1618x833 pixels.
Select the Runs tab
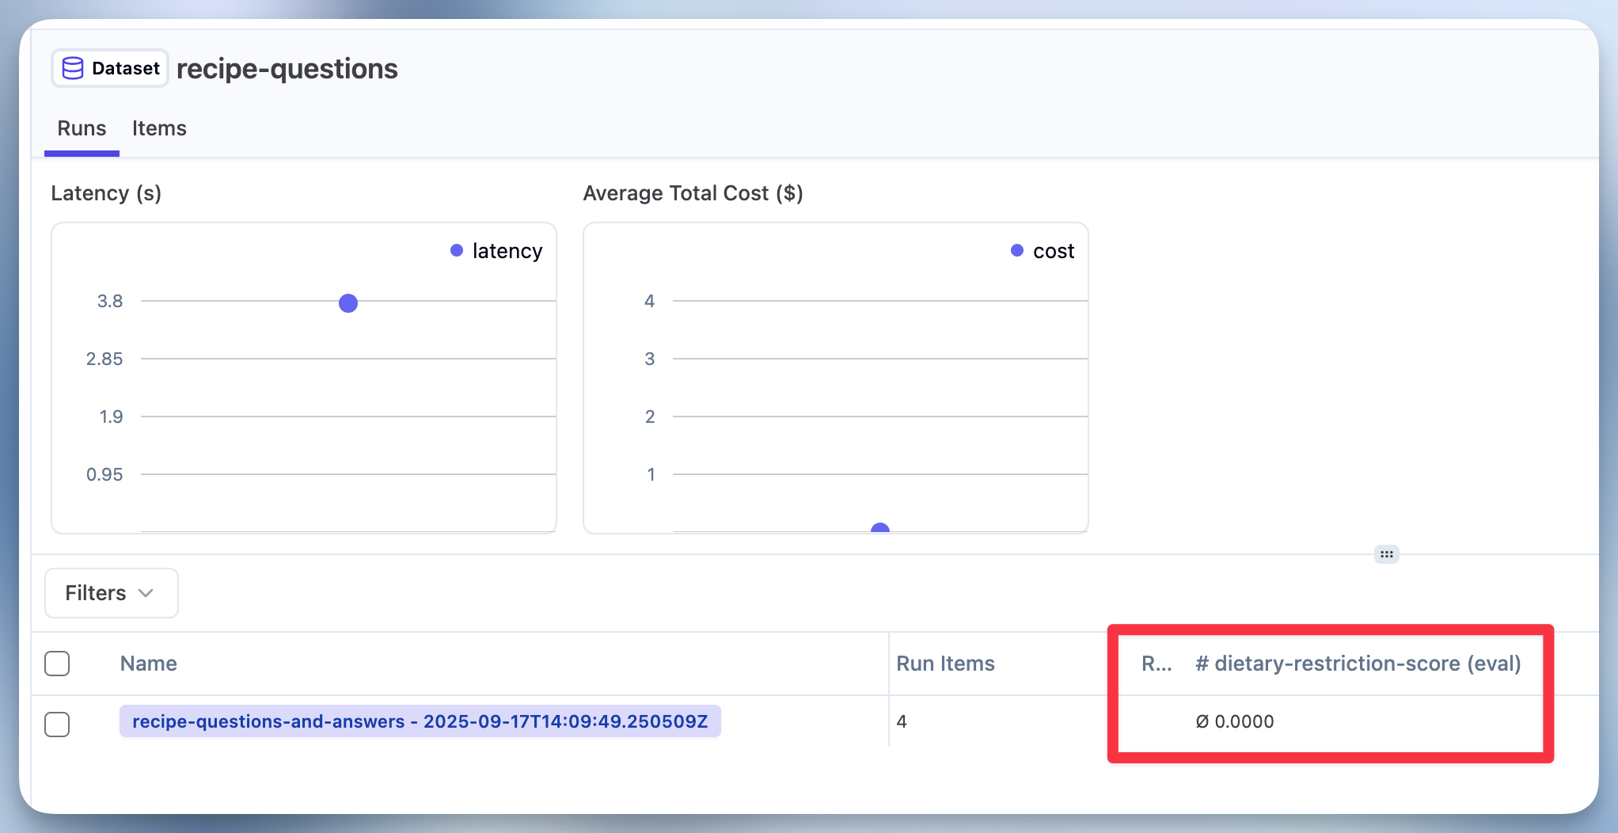coord(82,127)
